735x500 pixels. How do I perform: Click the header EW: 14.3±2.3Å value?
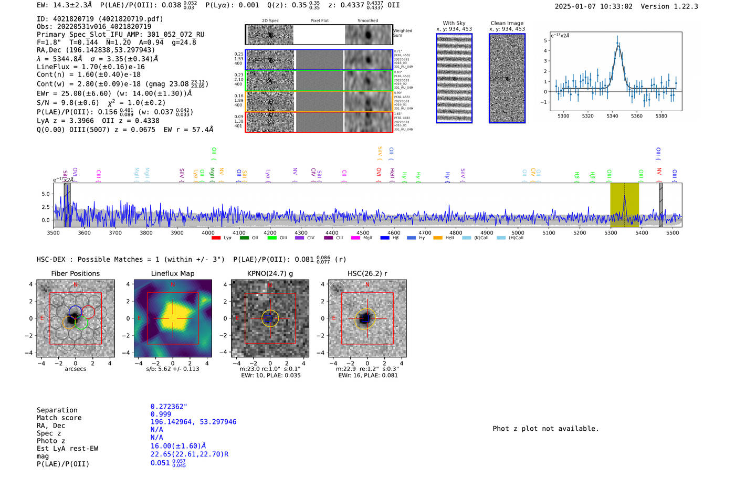click(x=64, y=5)
